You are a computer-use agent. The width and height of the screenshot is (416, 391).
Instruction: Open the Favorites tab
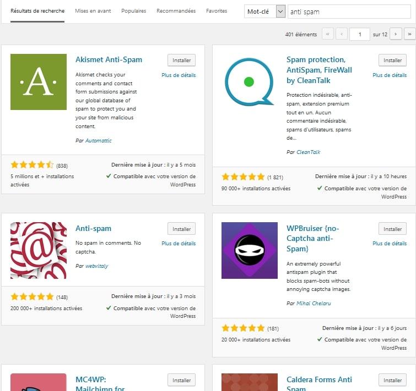click(x=217, y=11)
